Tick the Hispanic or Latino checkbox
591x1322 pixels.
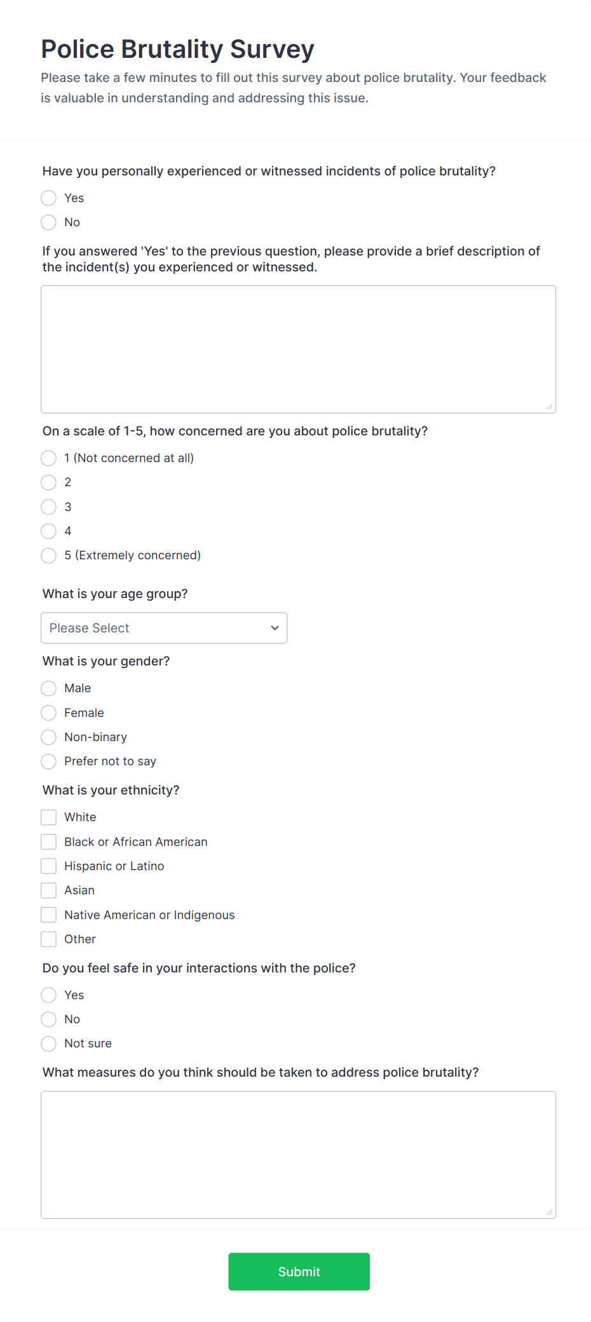(49, 866)
